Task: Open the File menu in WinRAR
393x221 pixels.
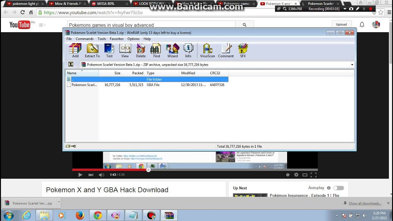Action: tap(69, 39)
